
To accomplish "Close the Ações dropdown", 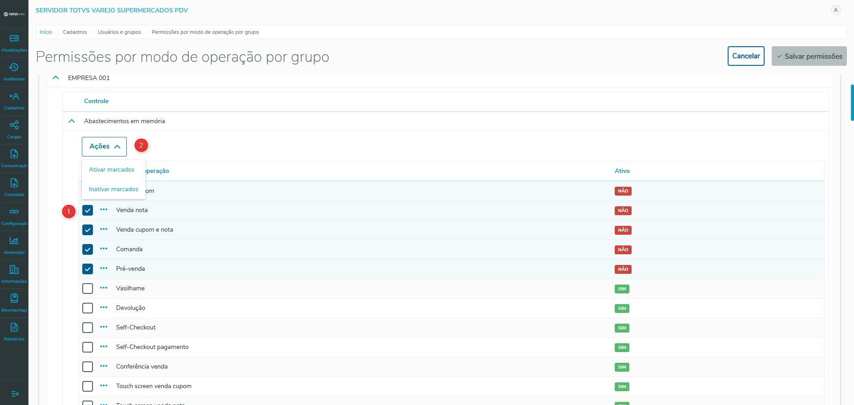I will point(104,147).
